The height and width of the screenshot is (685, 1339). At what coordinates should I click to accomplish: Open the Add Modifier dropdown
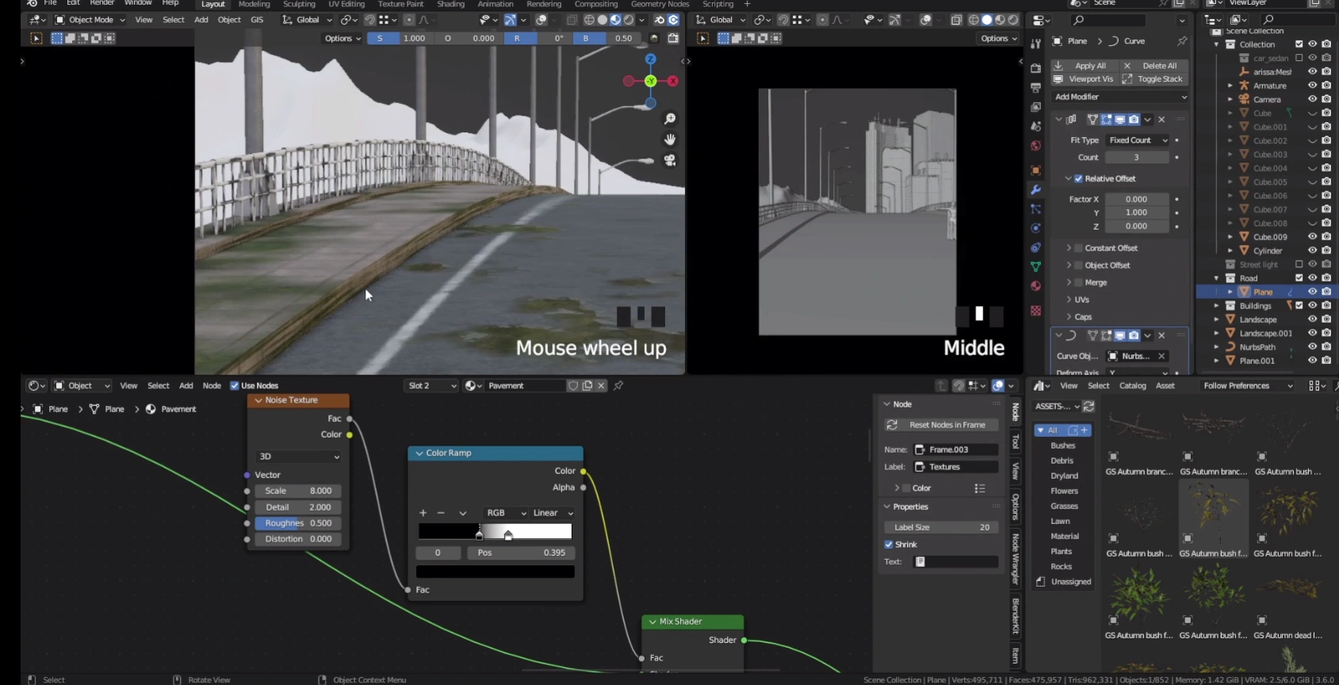point(1119,97)
